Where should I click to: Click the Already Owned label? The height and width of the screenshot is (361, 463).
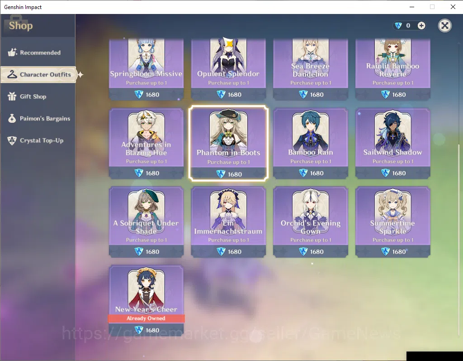coord(146,318)
